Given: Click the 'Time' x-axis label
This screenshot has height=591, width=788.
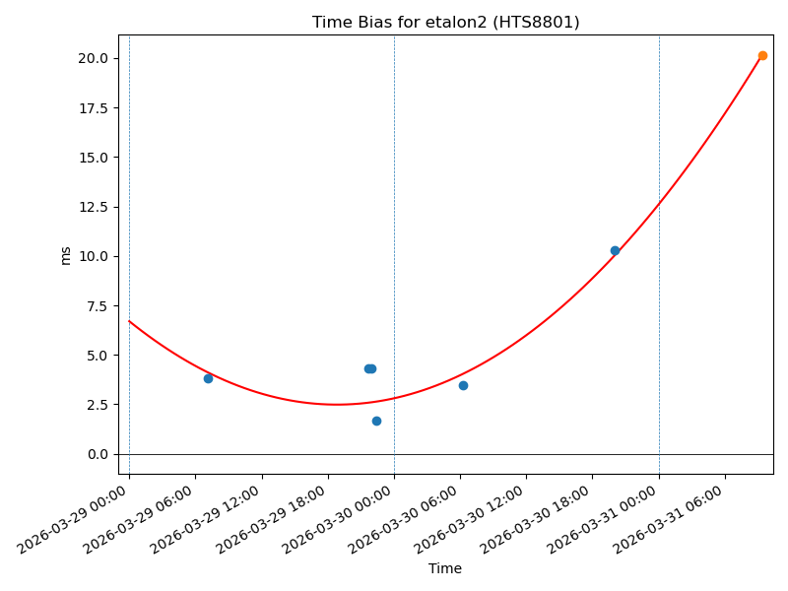Looking at the screenshot, I should [445, 568].
